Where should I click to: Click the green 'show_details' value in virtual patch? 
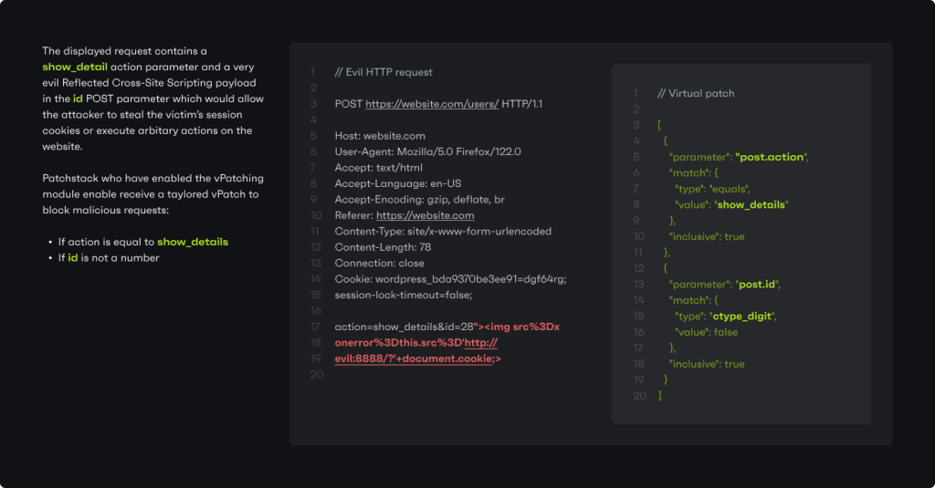pos(751,205)
